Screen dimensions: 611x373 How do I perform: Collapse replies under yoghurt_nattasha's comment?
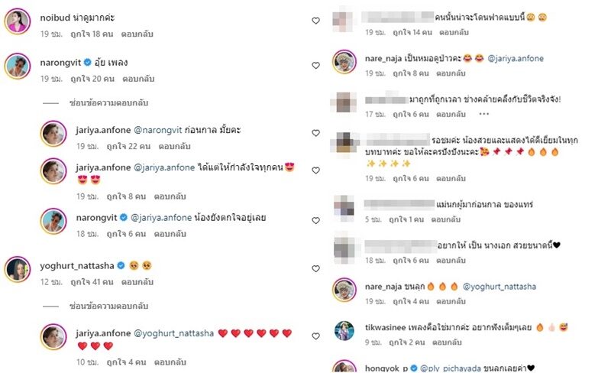pos(108,306)
